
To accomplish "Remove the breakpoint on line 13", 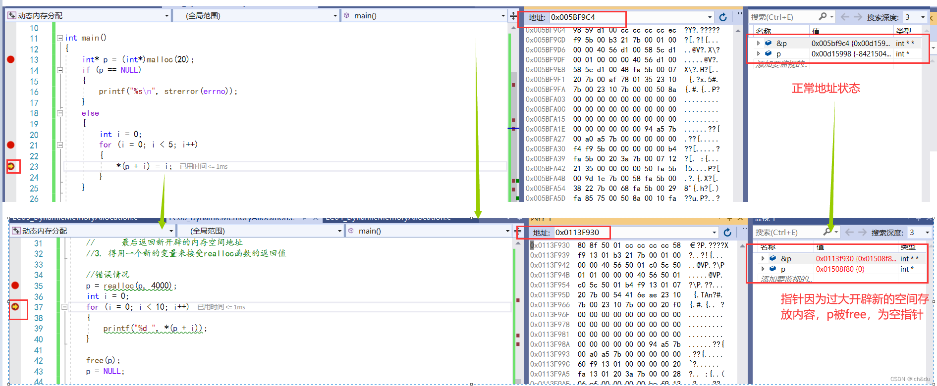I will point(11,59).
